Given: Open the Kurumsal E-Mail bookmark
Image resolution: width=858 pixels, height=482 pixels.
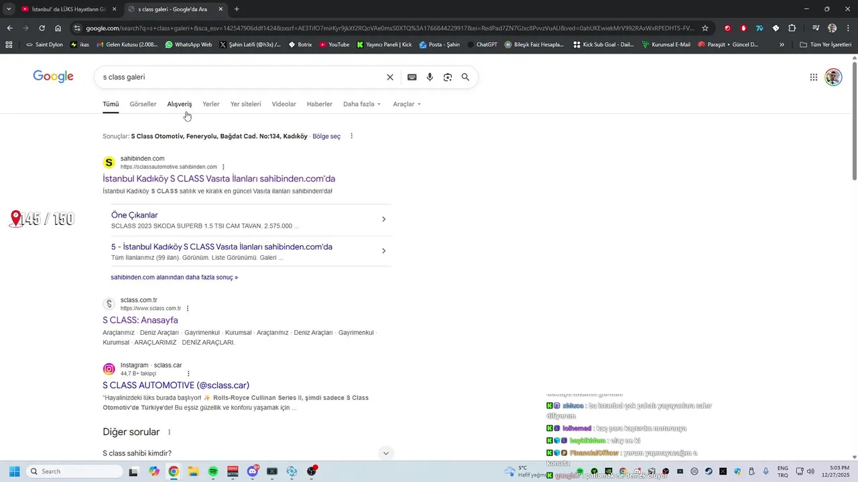Looking at the screenshot, I should click(666, 45).
